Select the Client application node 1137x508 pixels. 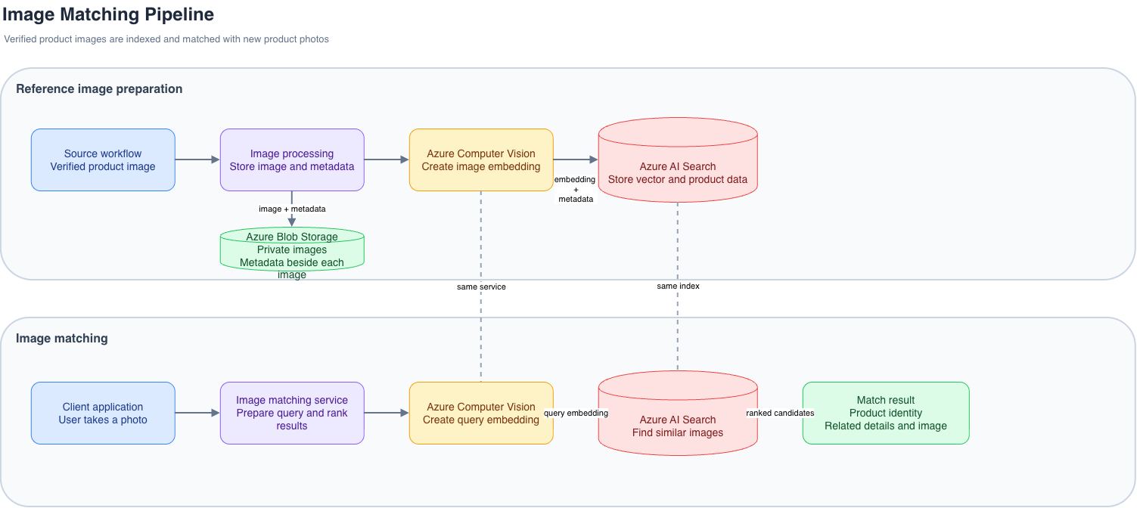[x=103, y=413]
